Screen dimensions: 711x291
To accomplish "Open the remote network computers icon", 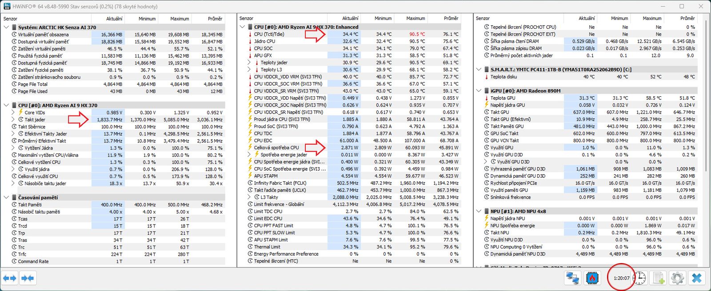I will pos(572,278).
